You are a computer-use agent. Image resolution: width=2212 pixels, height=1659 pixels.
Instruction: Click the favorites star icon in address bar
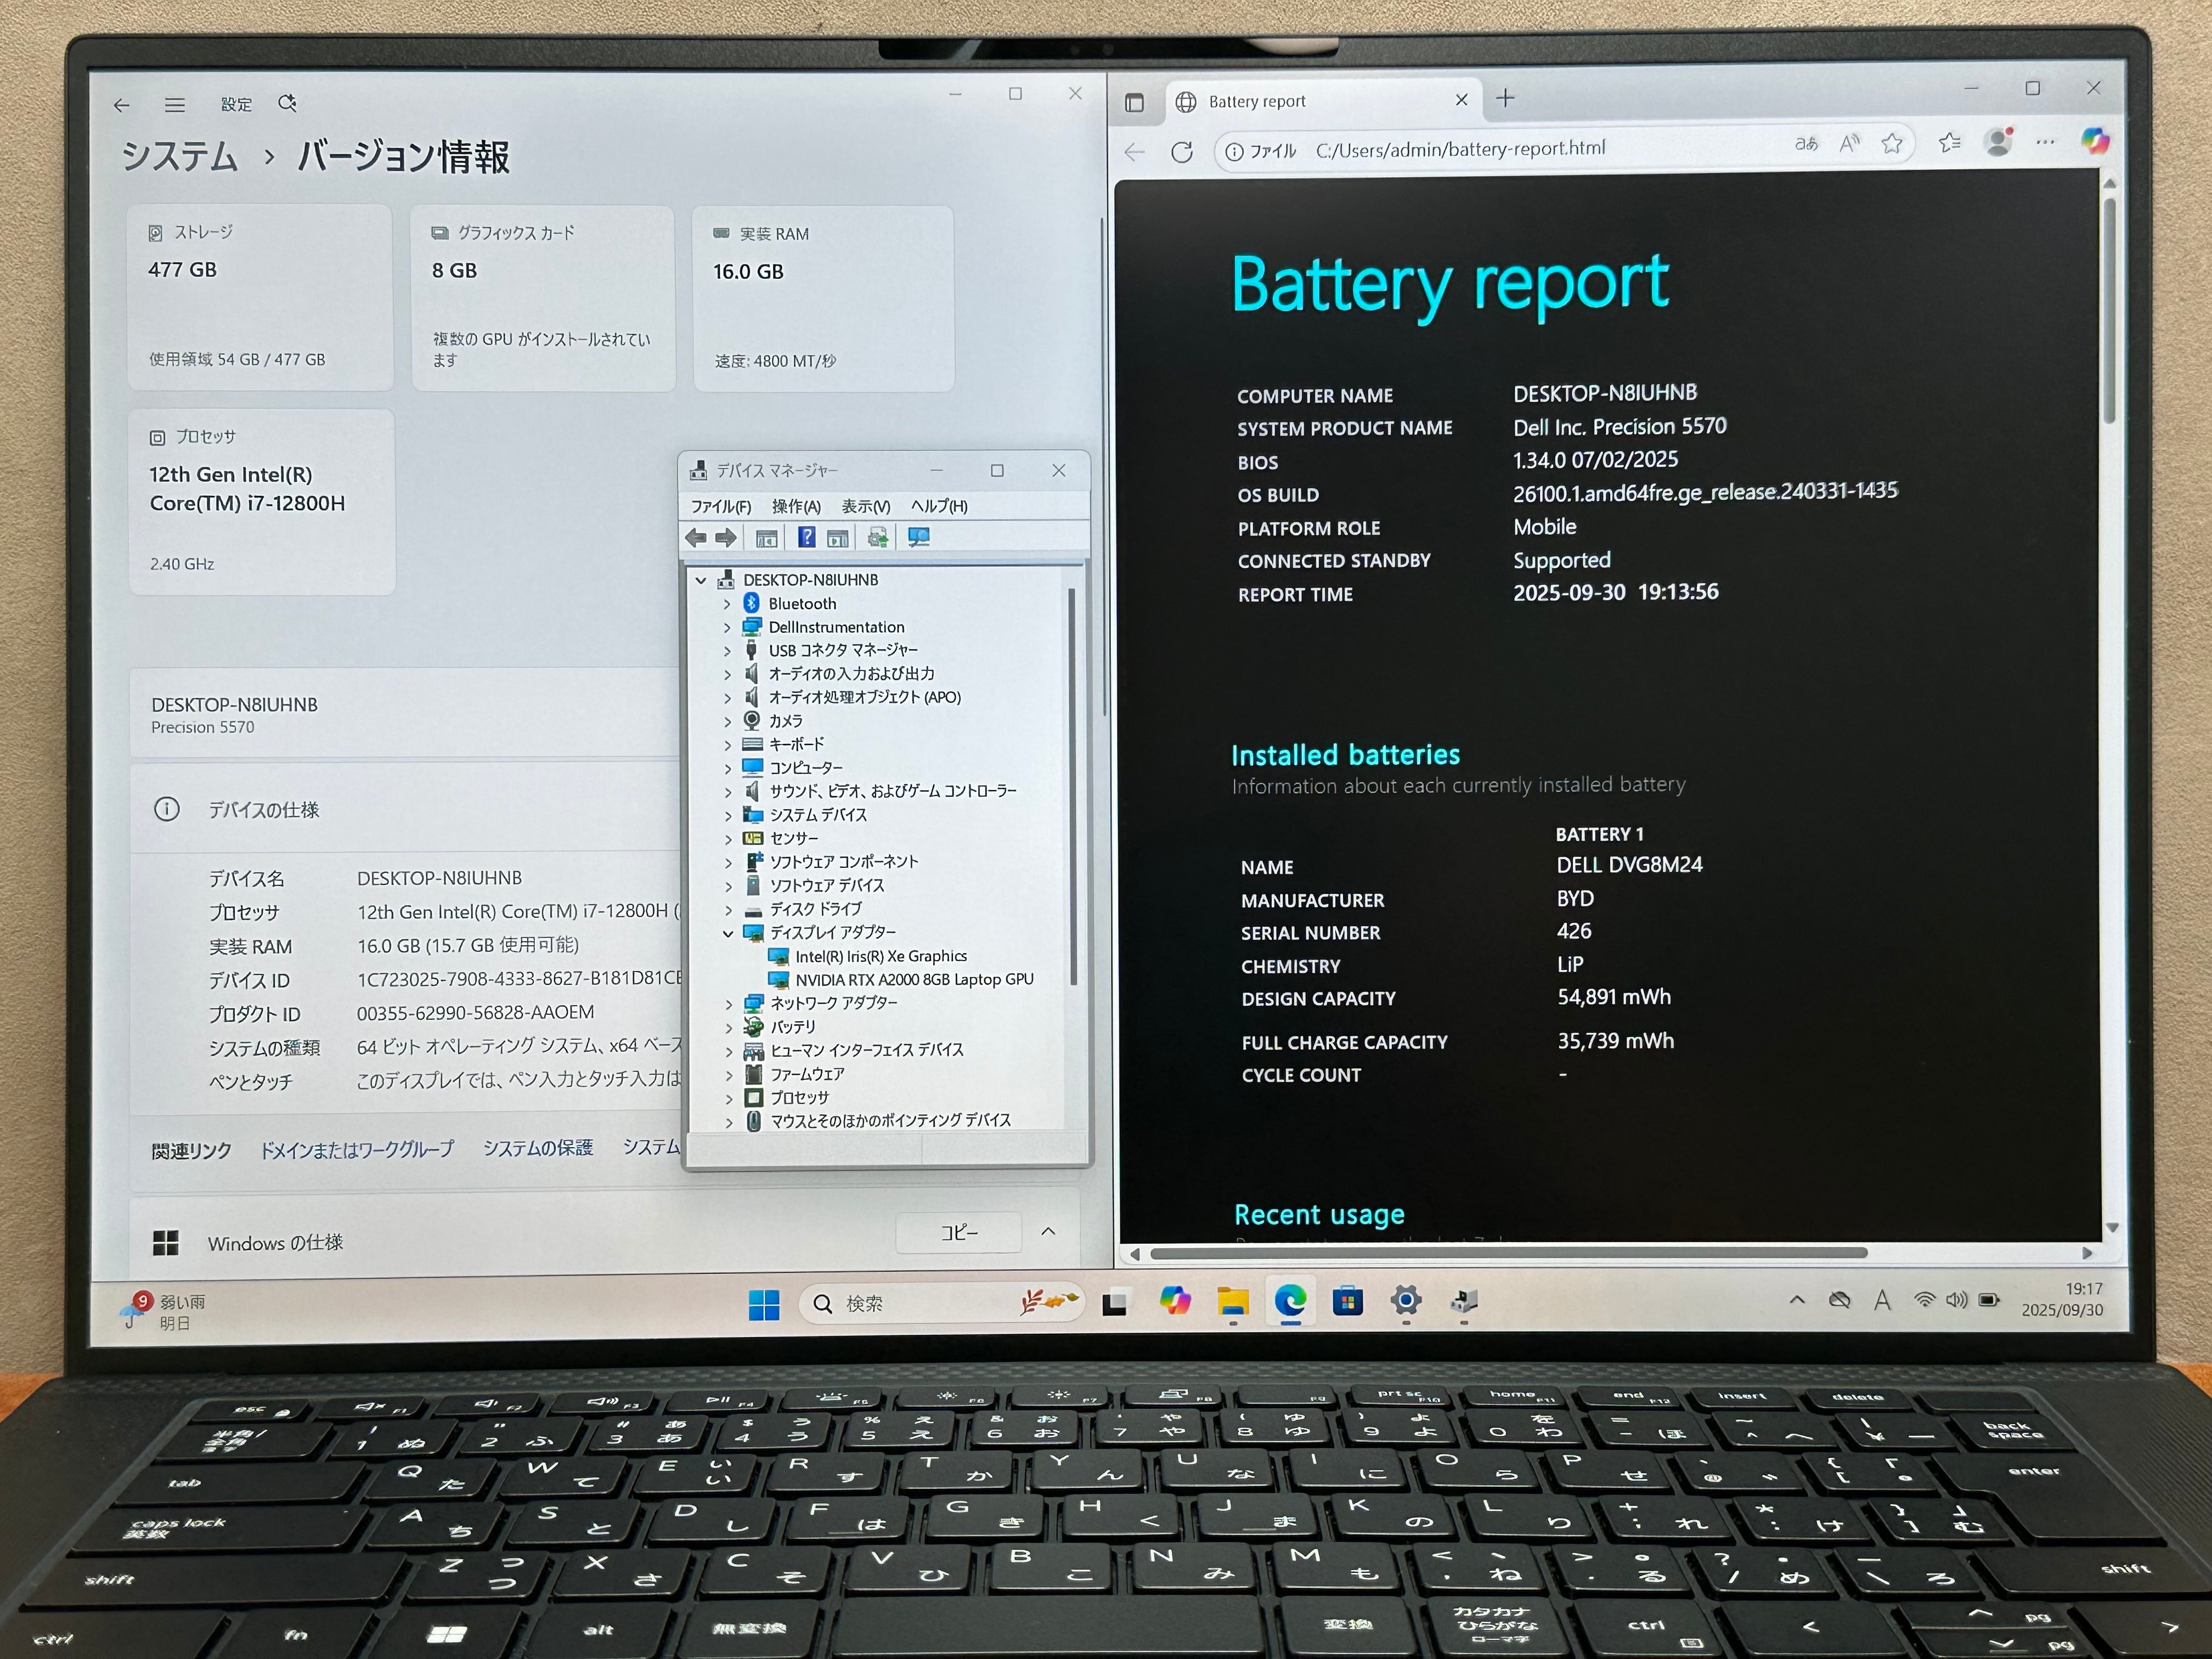coord(1891,144)
